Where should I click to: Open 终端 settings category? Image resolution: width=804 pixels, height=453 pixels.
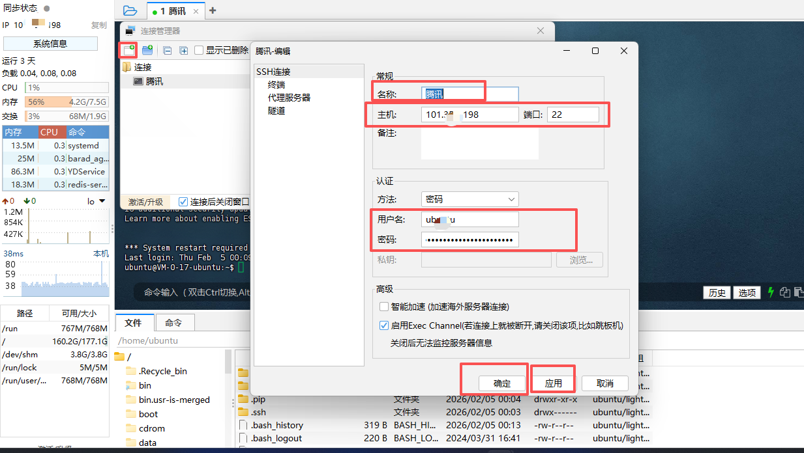(276, 85)
